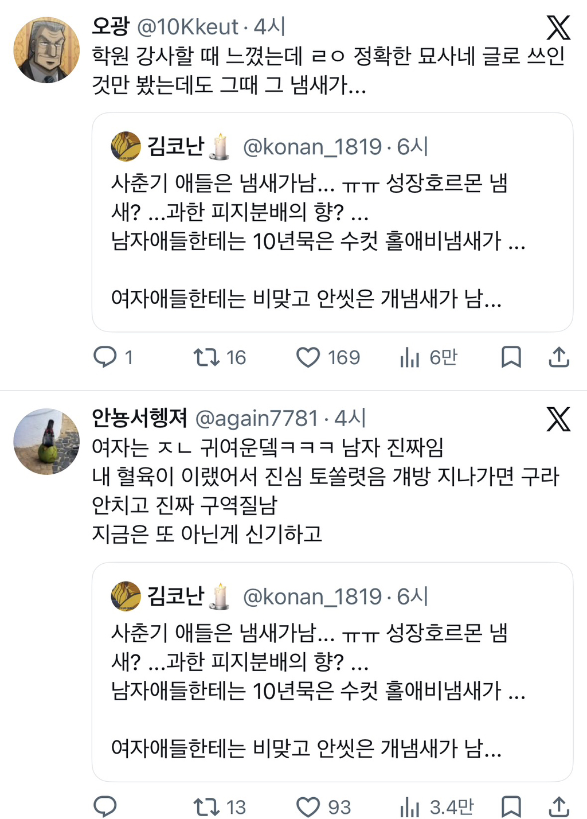Click the X logo beside 안농서헹져's tweet
Viewport: 587px width, 819px height.
(558, 419)
